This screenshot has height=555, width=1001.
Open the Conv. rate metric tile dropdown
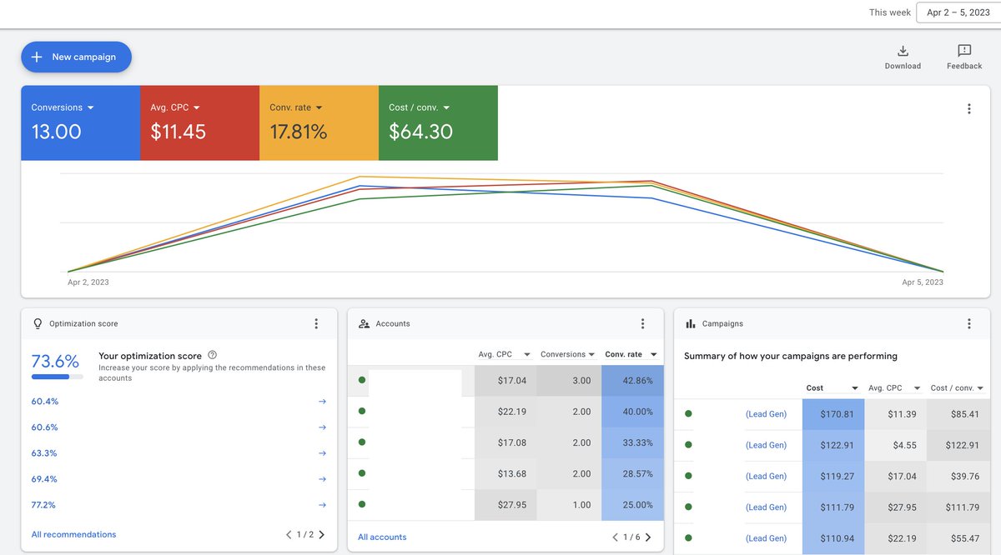coord(319,107)
